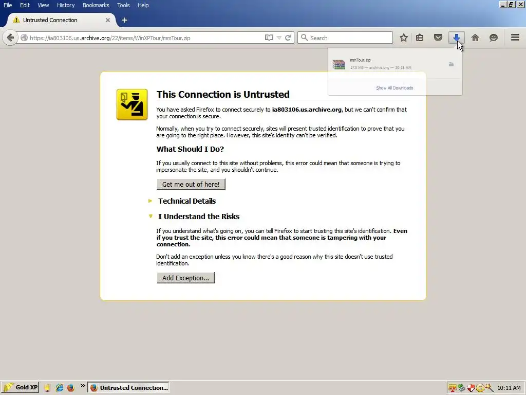Open the Hello chat smiley icon

point(494,38)
